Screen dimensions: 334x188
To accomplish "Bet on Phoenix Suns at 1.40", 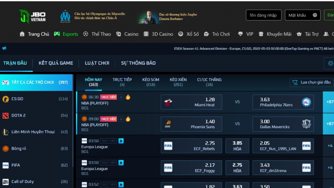I will click(191, 124).
